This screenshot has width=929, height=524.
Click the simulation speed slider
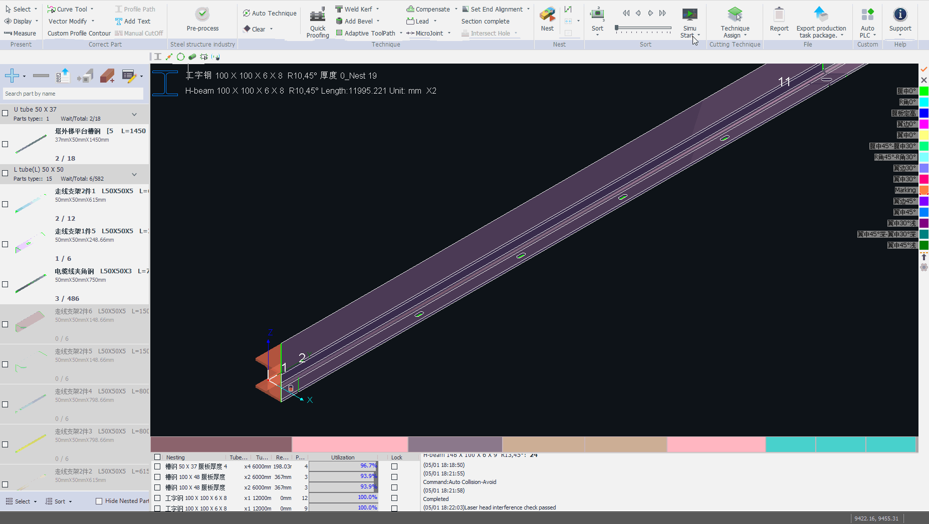point(643,29)
